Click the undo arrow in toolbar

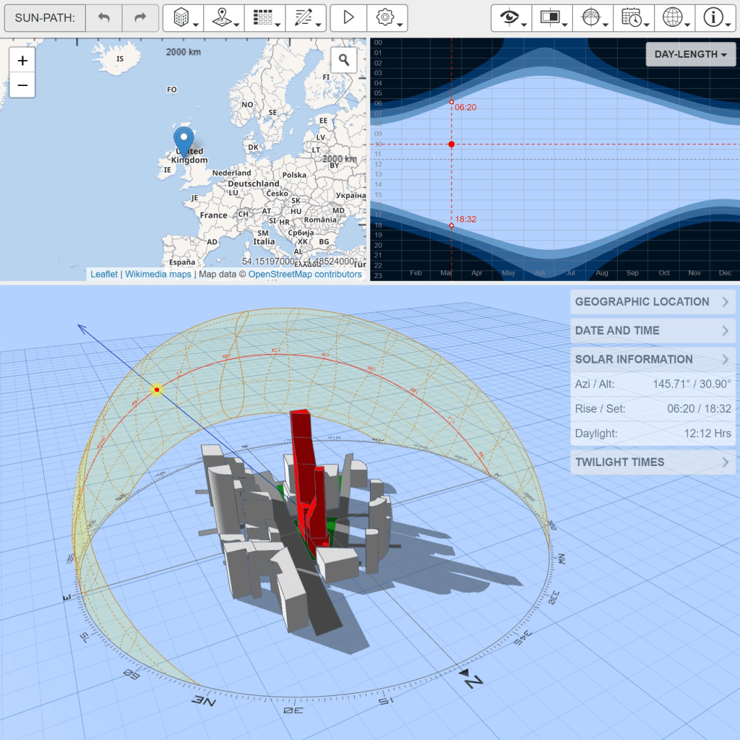tap(104, 17)
